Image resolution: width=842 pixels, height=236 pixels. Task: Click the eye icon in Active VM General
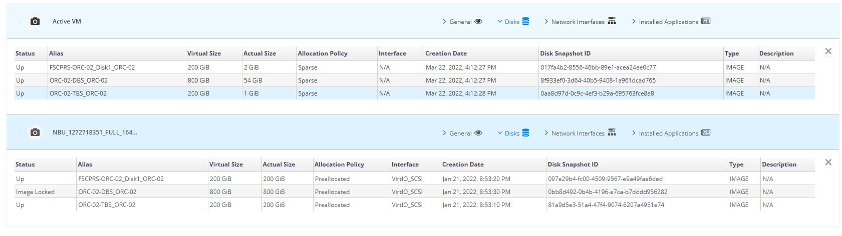[478, 21]
